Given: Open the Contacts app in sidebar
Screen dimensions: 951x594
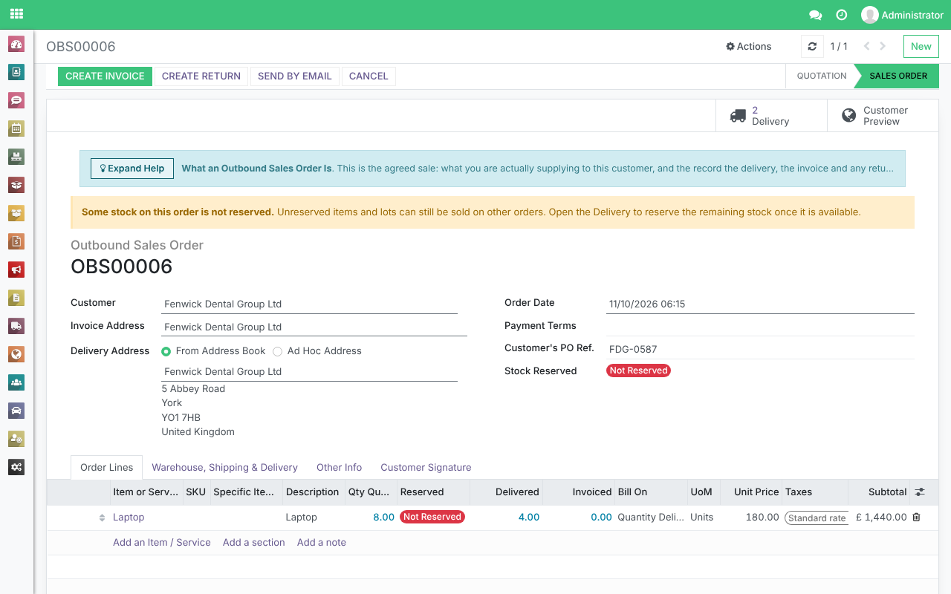Looking at the screenshot, I should (16, 72).
